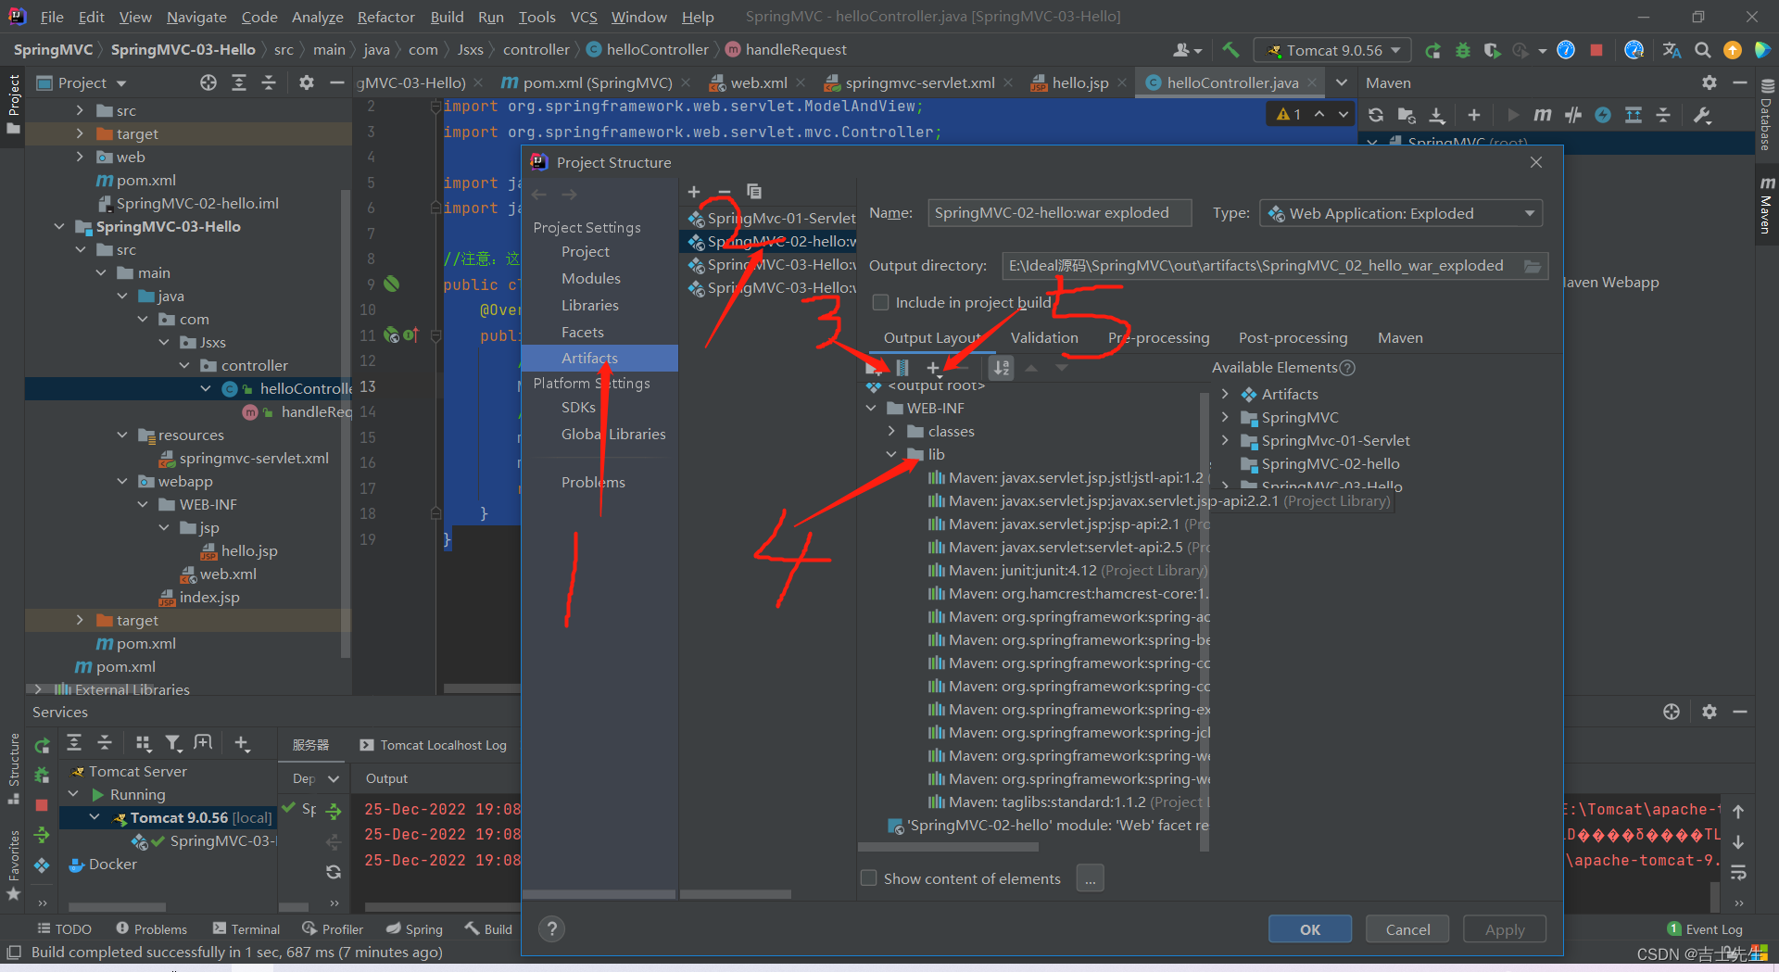Open Maven settings wrench icon

1702,115
